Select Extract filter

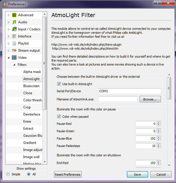(28, 129)
